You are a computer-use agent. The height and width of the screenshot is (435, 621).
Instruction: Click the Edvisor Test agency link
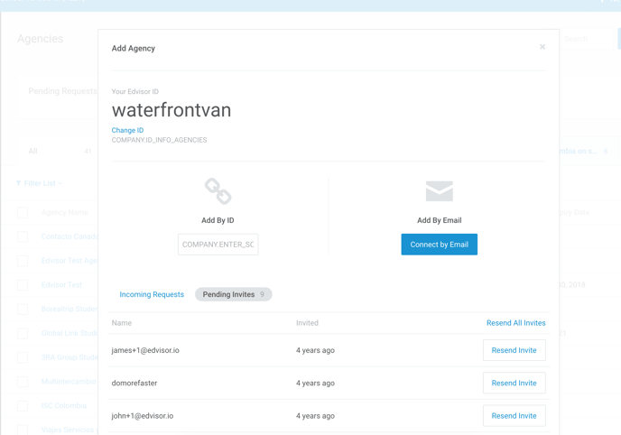pyautogui.click(x=61, y=285)
